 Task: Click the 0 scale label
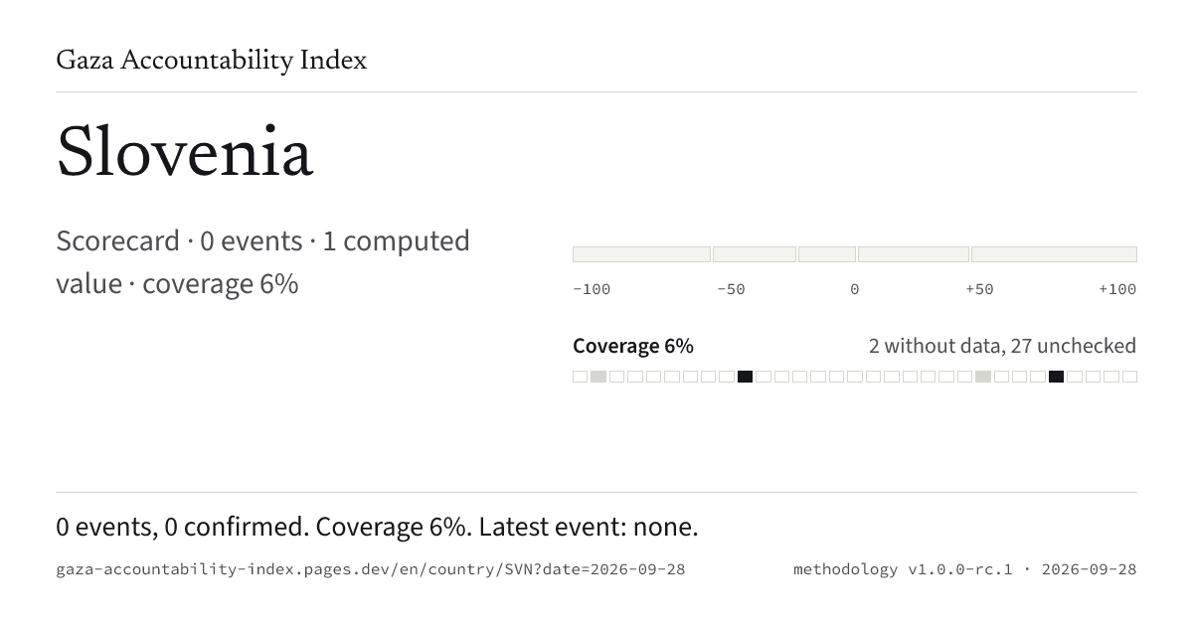tap(855, 289)
